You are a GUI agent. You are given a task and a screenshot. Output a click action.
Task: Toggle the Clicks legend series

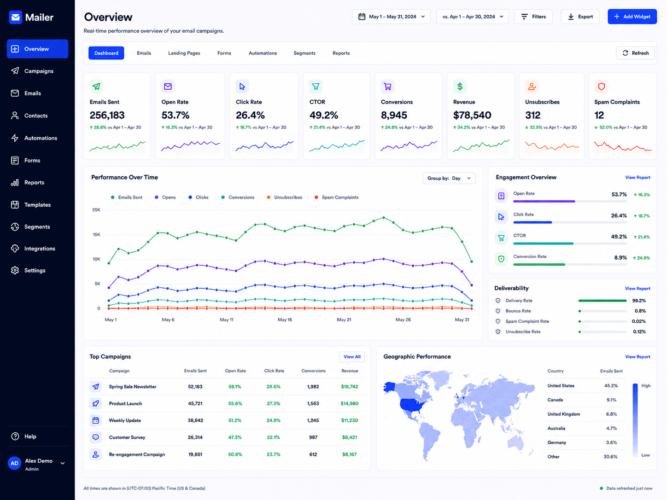pos(199,198)
